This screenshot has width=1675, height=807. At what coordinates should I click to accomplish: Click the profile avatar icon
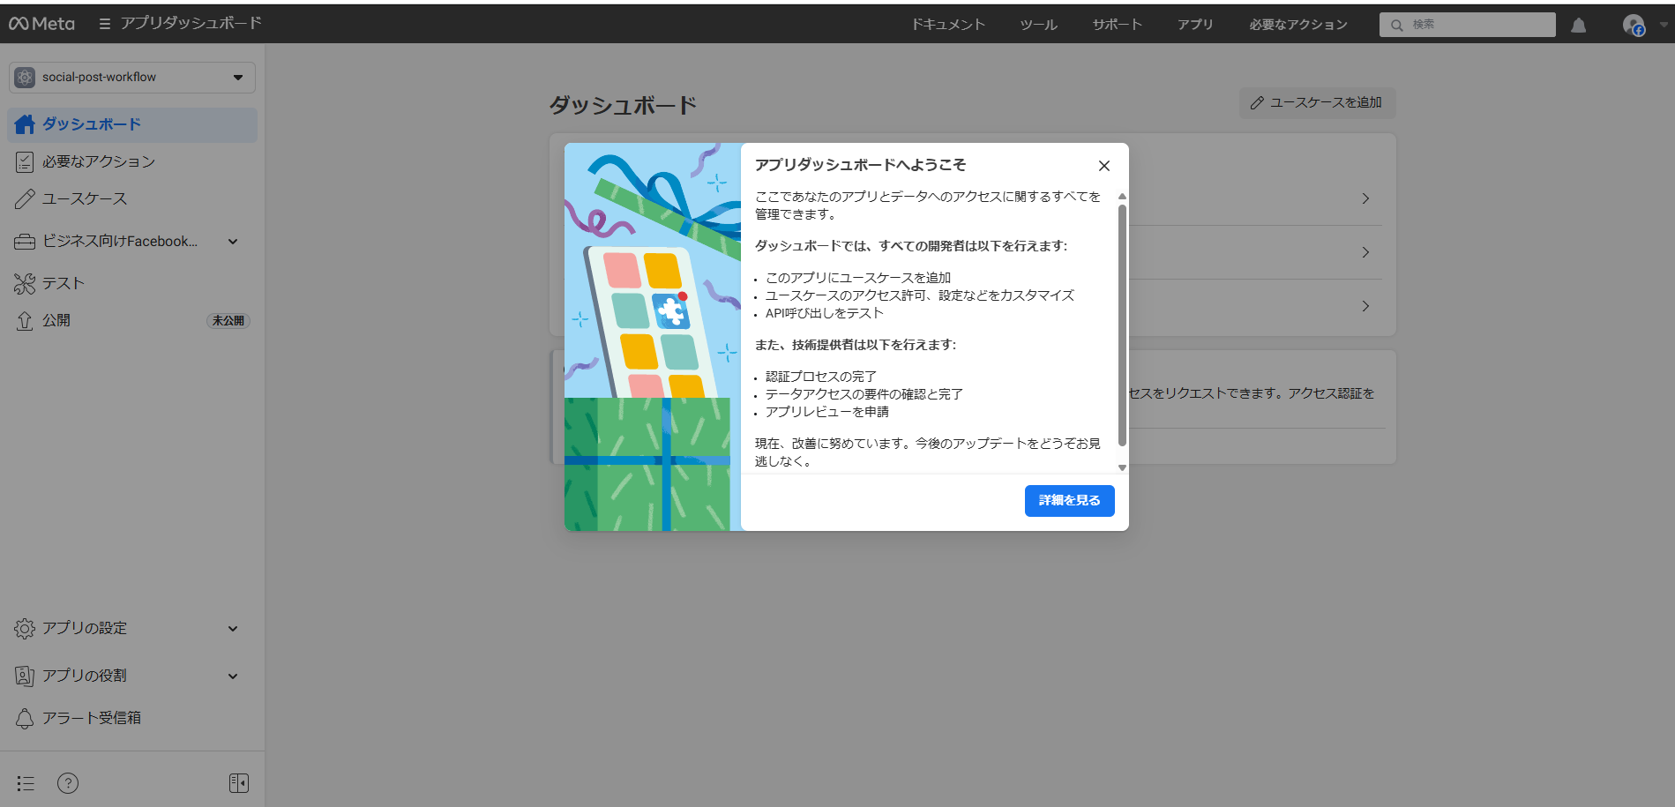click(x=1633, y=26)
